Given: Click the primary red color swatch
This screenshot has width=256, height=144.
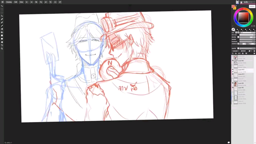Looking at the screenshot, I should (x=233, y=6).
